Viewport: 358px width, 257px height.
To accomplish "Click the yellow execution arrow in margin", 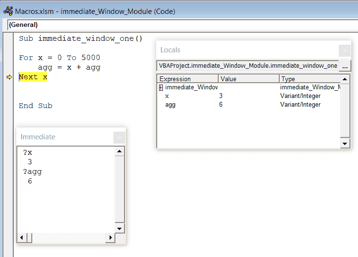I will pyautogui.click(x=9, y=77).
